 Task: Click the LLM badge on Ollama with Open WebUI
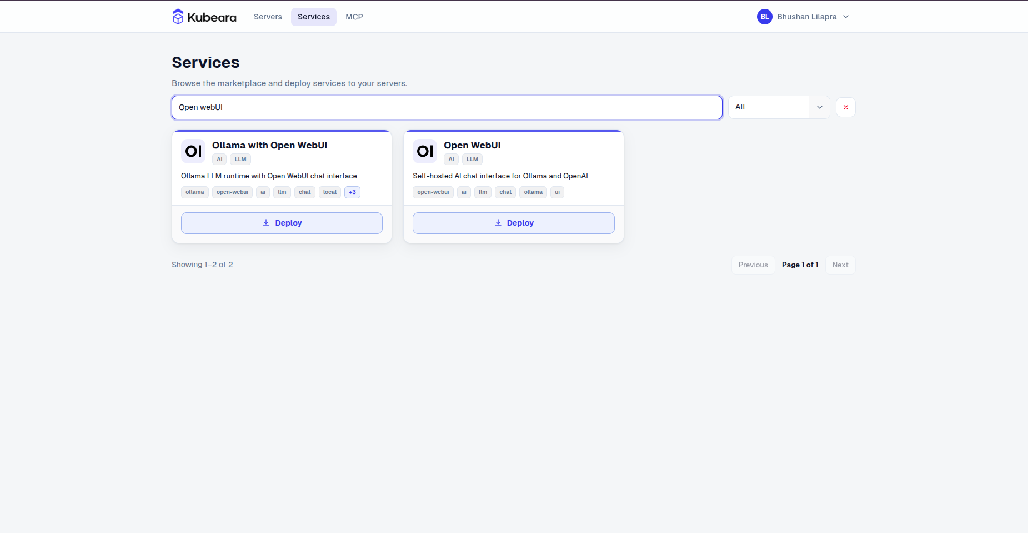point(240,160)
